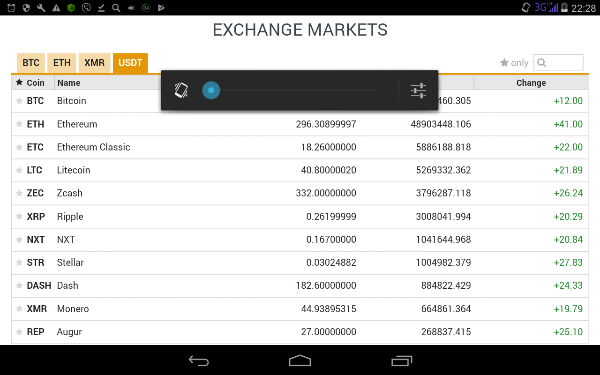The image size is (600, 375).
Task: Tap the green circled 34 notification icon
Action: point(146,8)
